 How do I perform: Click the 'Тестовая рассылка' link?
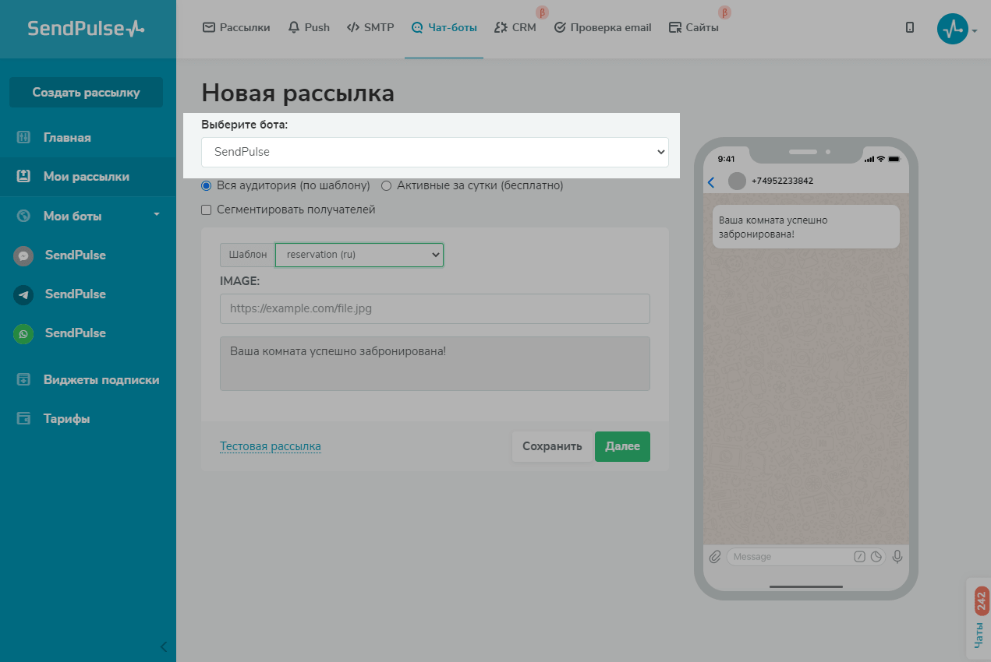[271, 446]
